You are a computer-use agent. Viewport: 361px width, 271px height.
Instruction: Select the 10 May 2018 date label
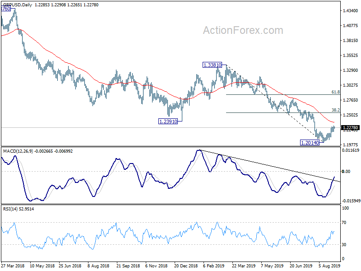(x=42, y=266)
